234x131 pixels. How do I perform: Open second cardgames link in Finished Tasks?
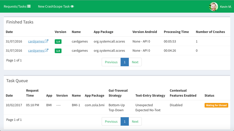point(36,51)
